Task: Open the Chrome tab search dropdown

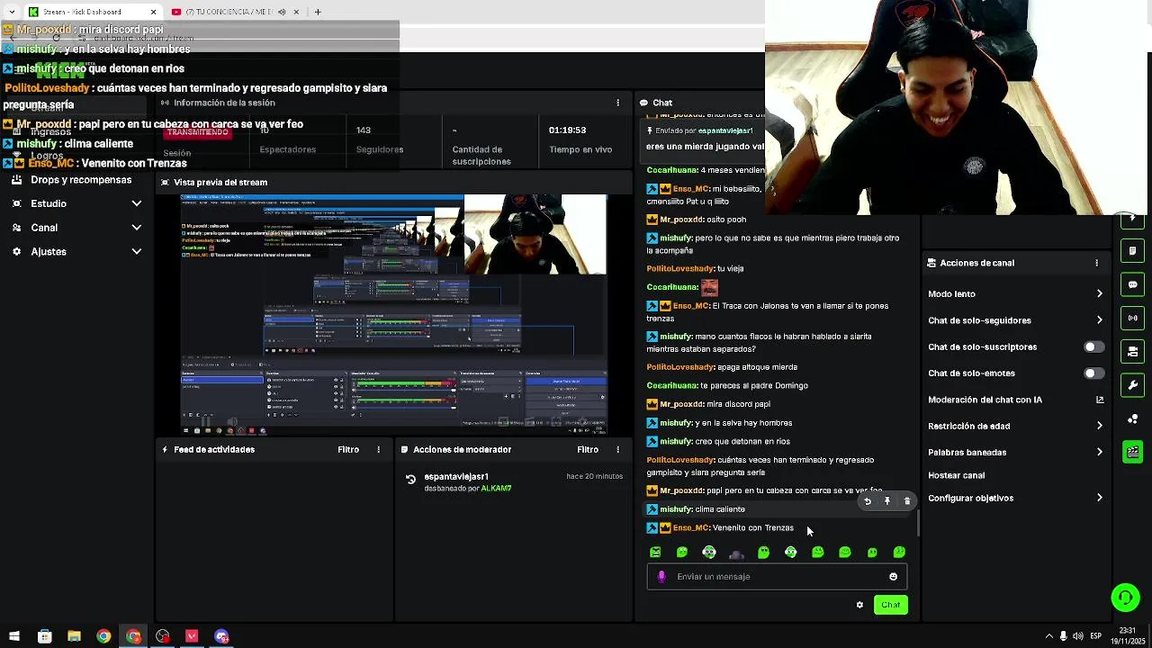Action: tap(12, 12)
